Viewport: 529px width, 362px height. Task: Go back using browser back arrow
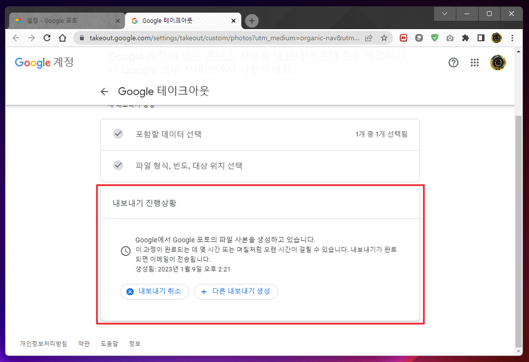coord(16,38)
